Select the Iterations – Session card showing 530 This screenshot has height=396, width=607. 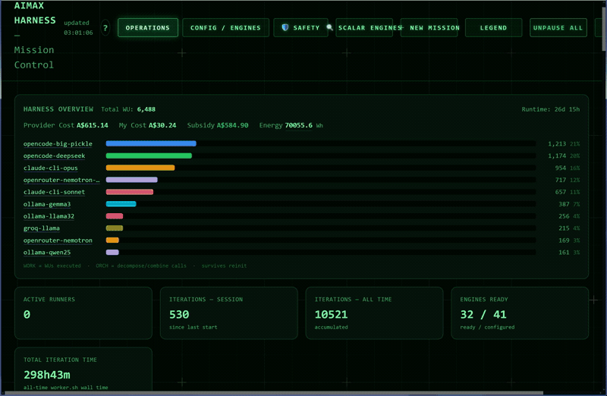pos(229,313)
